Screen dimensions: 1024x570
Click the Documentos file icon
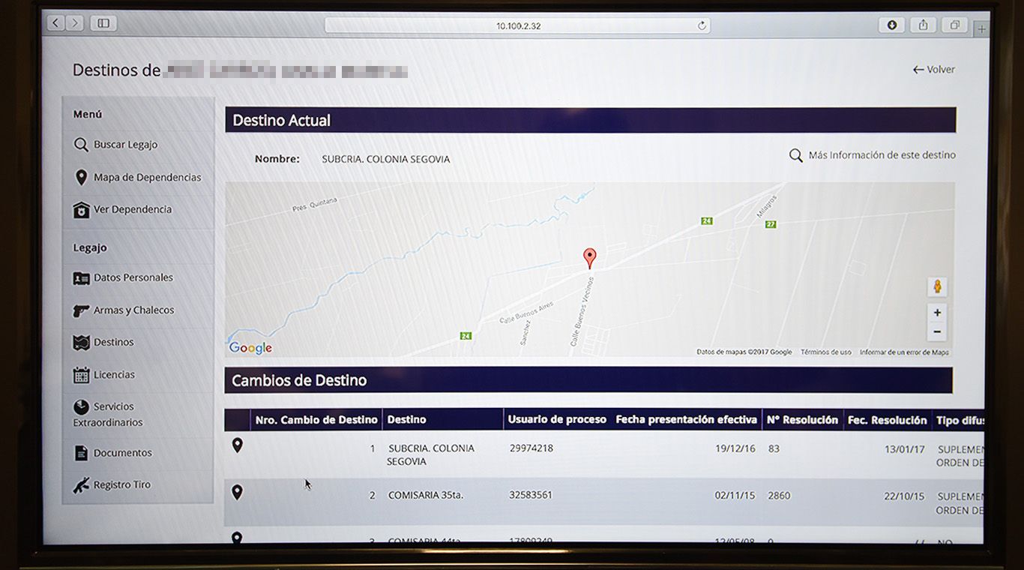click(x=81, y=453)
